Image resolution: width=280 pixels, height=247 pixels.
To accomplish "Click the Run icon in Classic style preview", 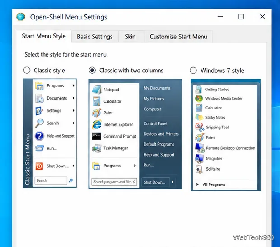I will [39, 148].
